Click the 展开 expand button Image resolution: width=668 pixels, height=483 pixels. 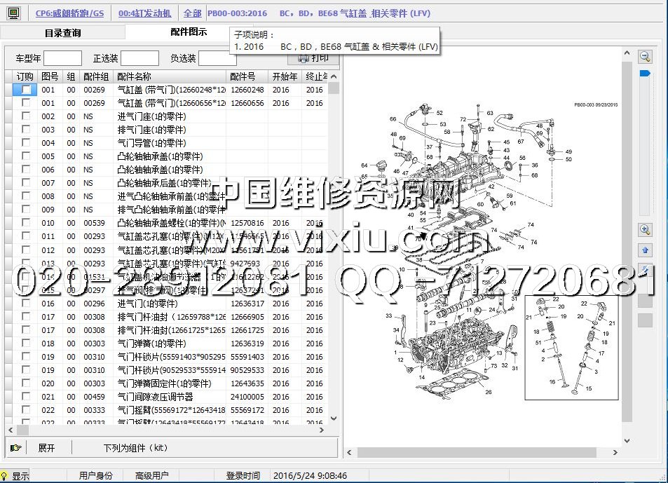click(46, 448)
